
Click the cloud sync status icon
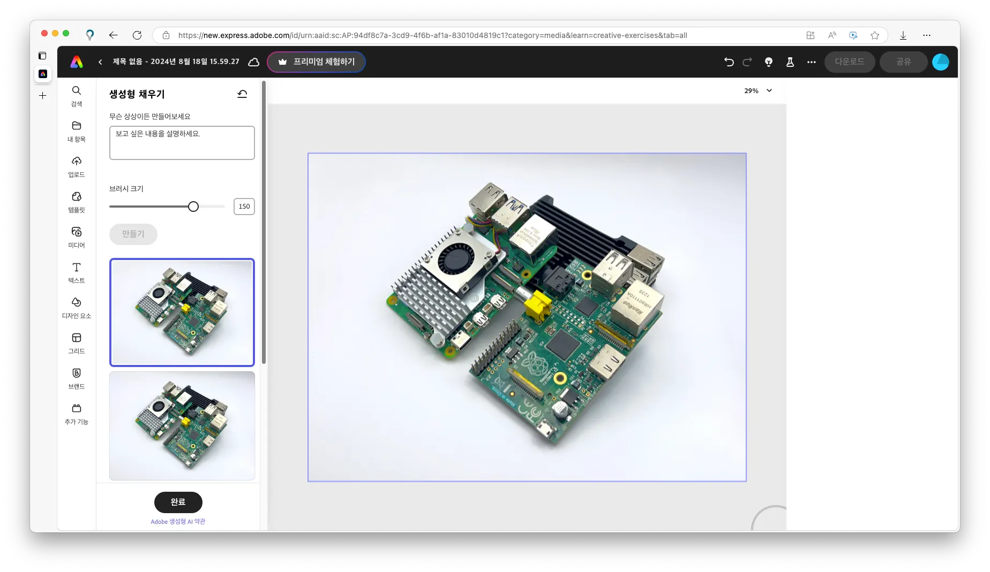pos(254,62)
